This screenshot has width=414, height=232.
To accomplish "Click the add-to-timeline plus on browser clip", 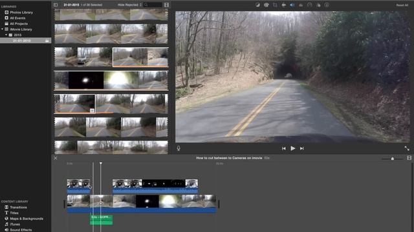I will point(92,111).
